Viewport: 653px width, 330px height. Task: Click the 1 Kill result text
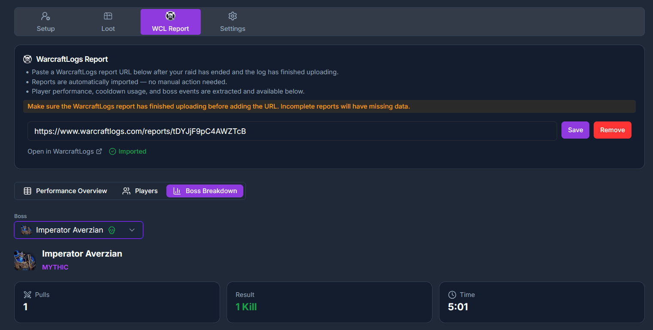246,307
